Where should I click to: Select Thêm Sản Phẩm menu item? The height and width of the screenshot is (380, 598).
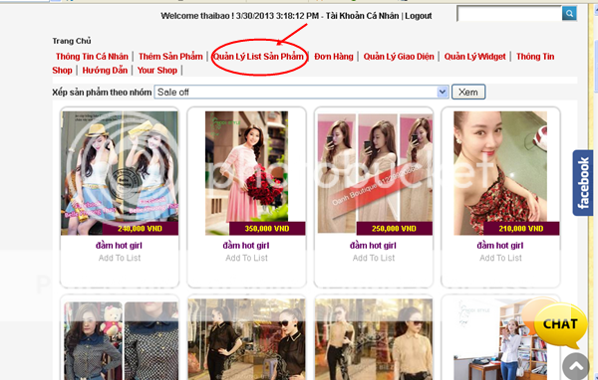[x=170, y=57]
